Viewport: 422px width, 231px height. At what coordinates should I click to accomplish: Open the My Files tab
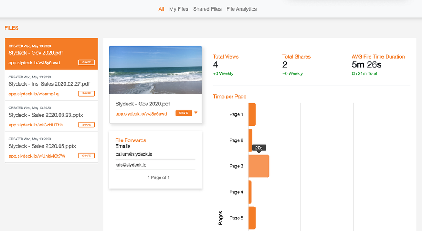(179, 9)
